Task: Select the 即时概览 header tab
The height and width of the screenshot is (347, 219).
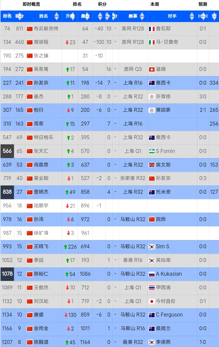Action: click(31, 4)
